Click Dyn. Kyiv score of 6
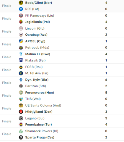The height and width of the screenshot is (142, 124). point(106,80)
